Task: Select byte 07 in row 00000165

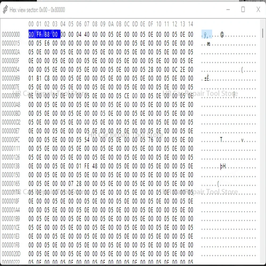Action: point(71,184)
